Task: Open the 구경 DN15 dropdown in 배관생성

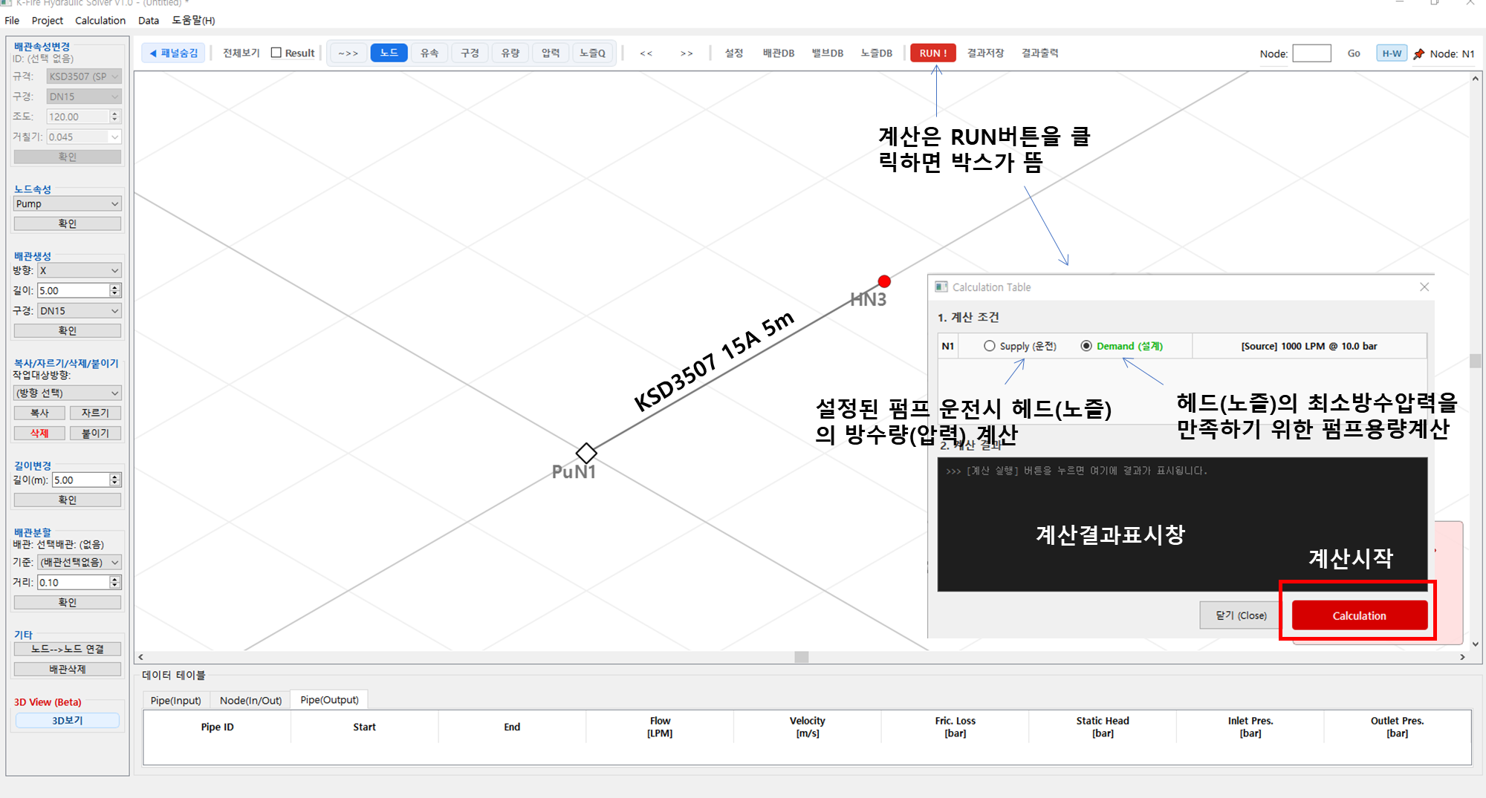Action: click(x=79, y=310)
